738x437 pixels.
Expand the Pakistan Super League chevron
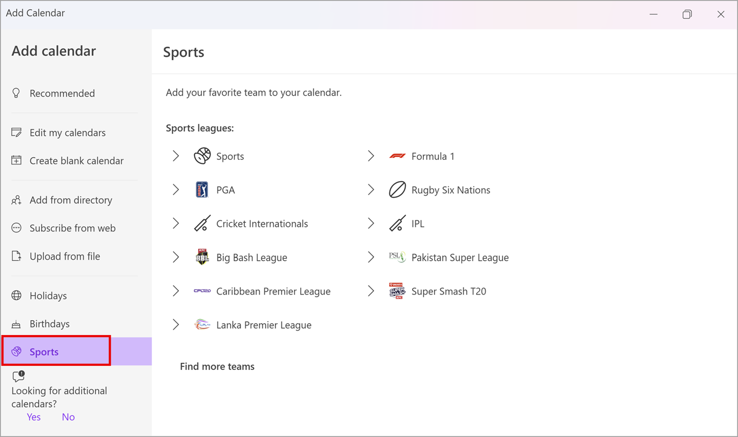coord(371,257)
